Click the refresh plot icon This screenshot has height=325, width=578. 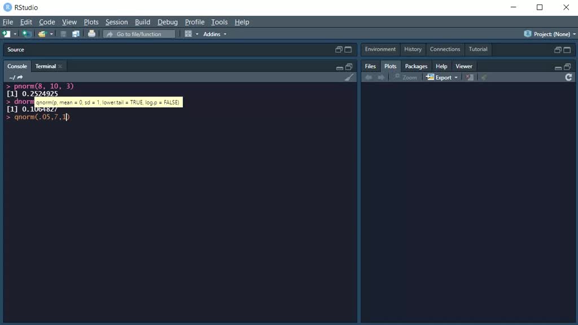568,77
